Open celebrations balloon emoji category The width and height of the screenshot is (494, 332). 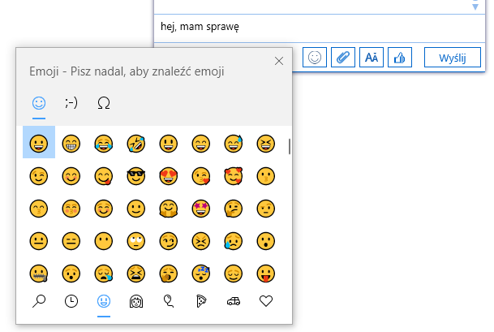point(169,301)
